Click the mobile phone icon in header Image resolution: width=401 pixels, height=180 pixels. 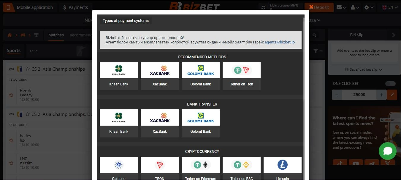[9, 7]
